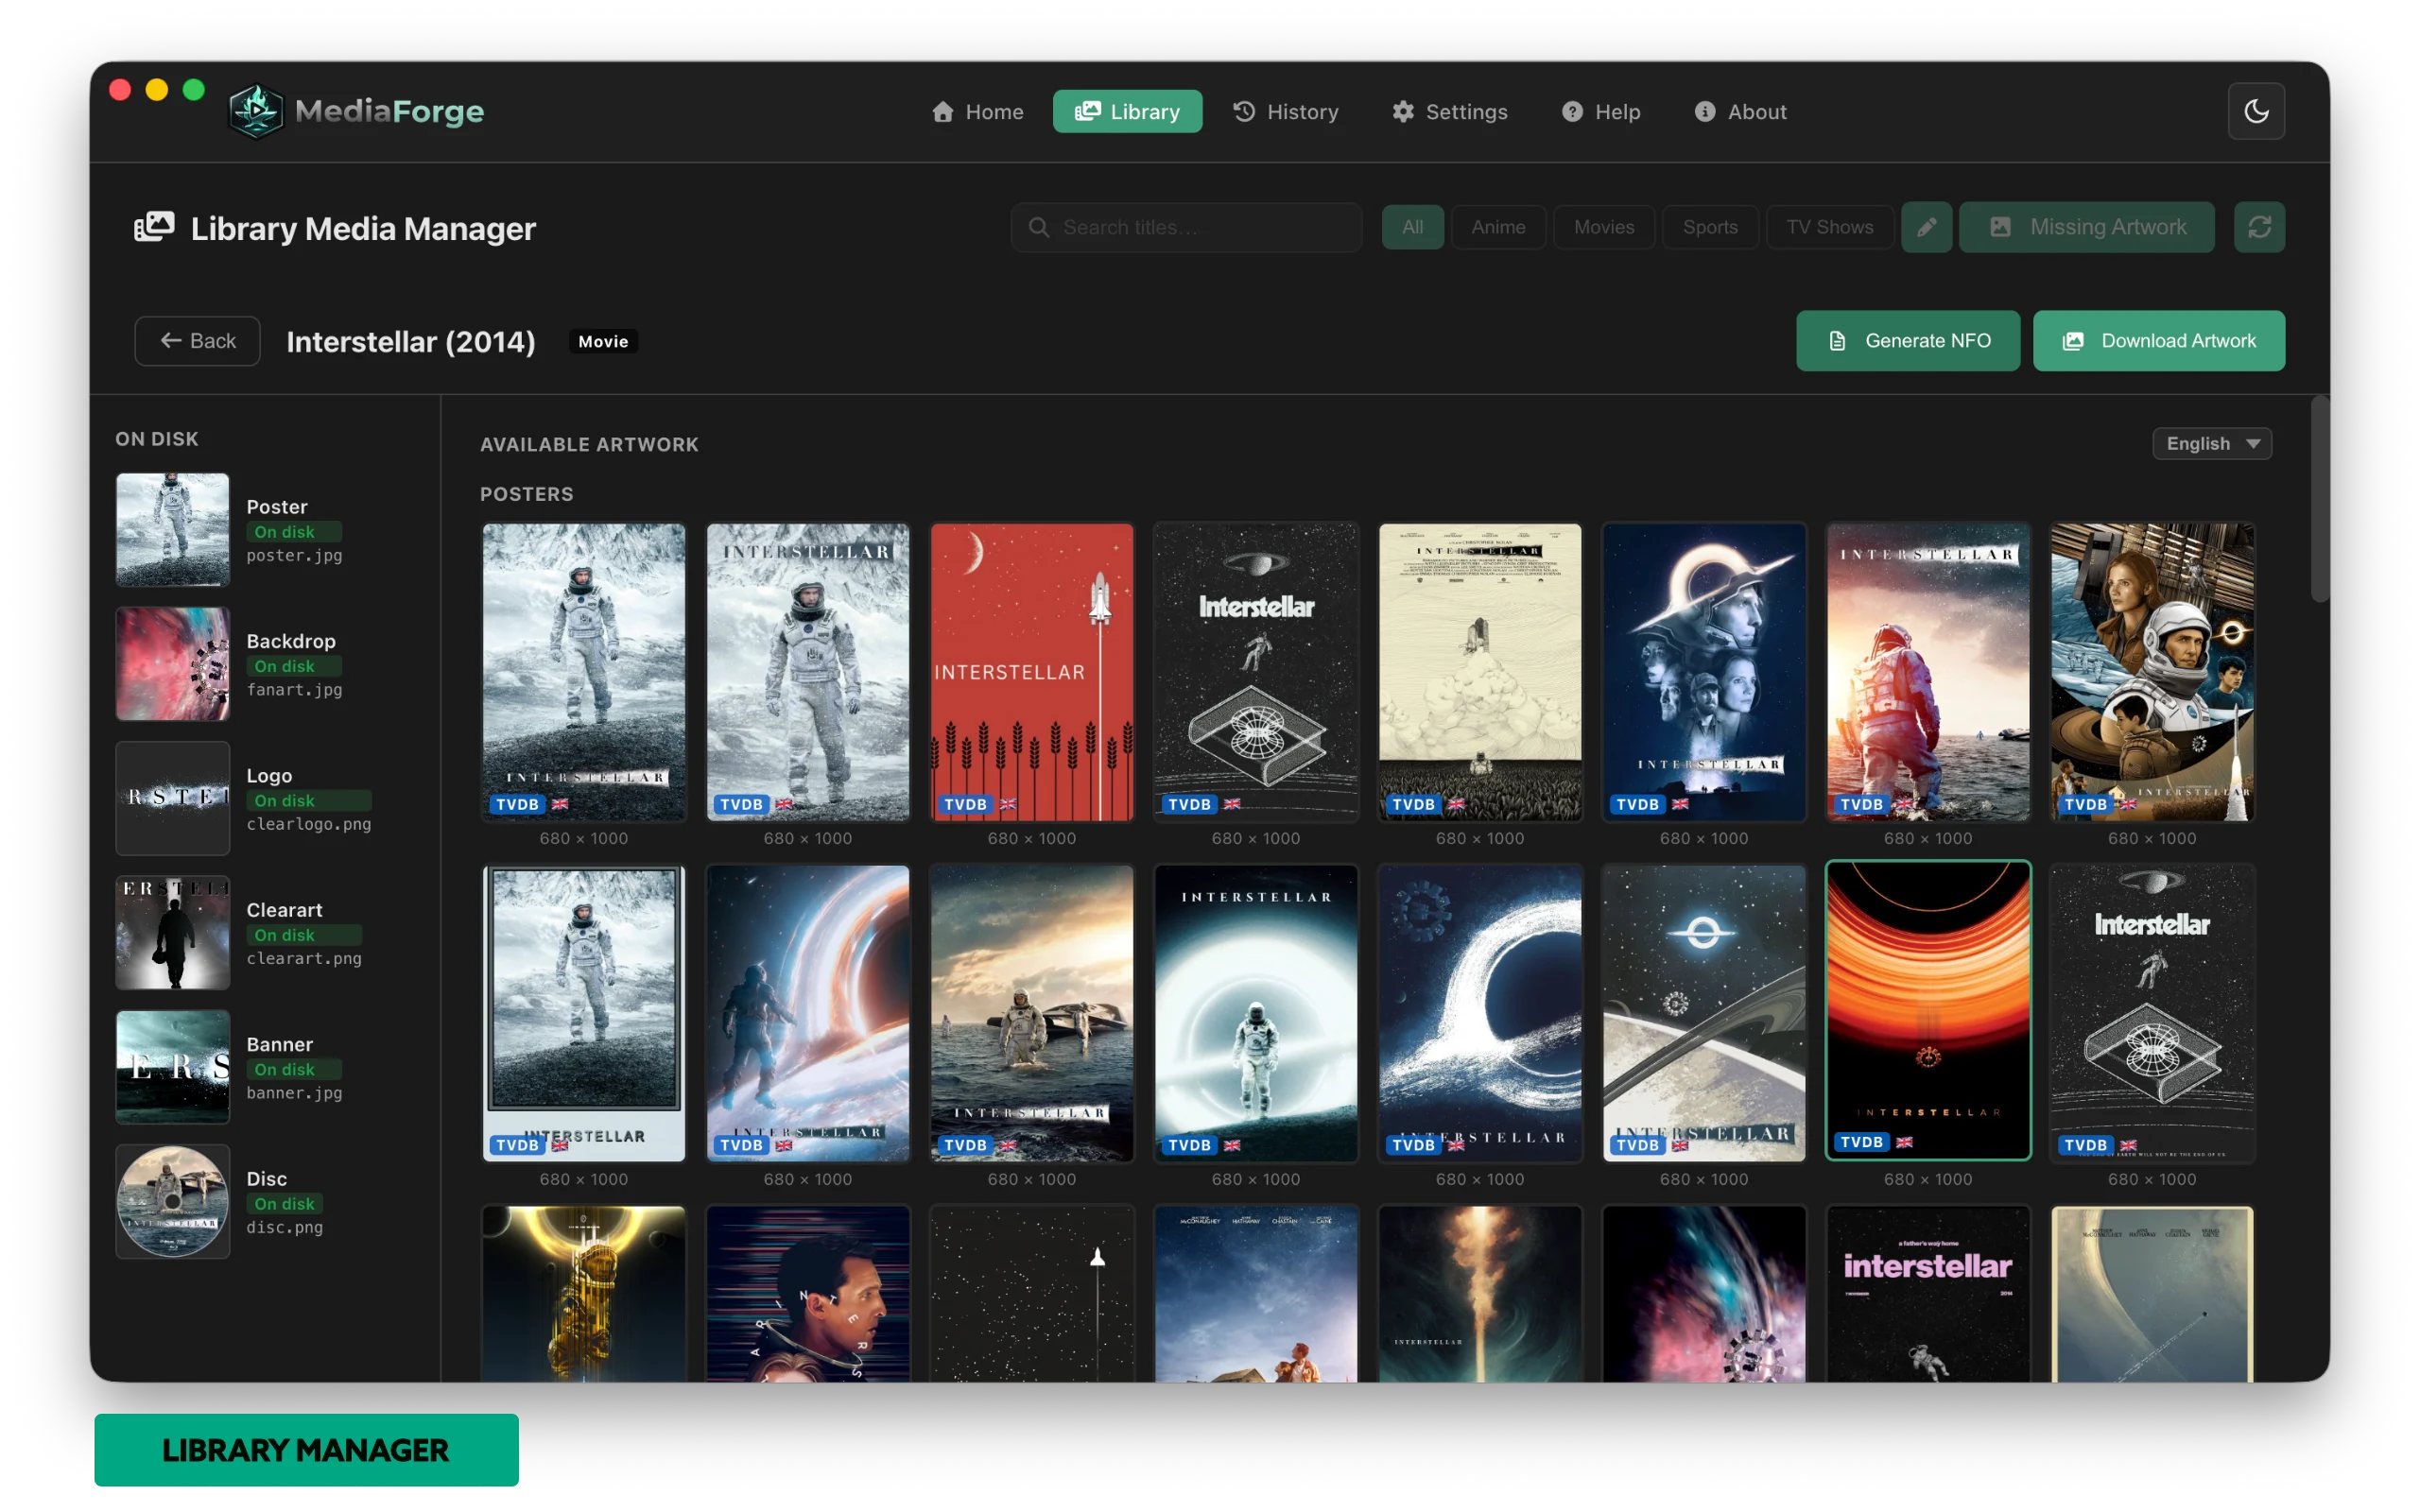The width and height of the screenshot is (2420, 1512).
Task: Go Back to the library list
Action: [198, 341]
